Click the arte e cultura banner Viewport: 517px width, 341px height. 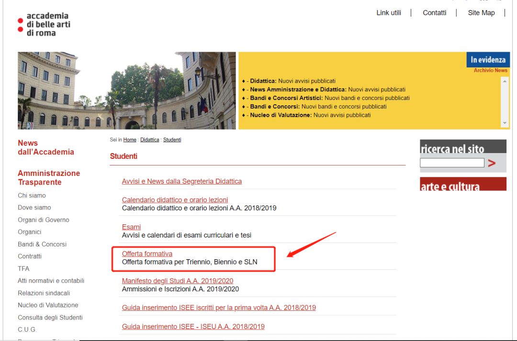[462, 185]
